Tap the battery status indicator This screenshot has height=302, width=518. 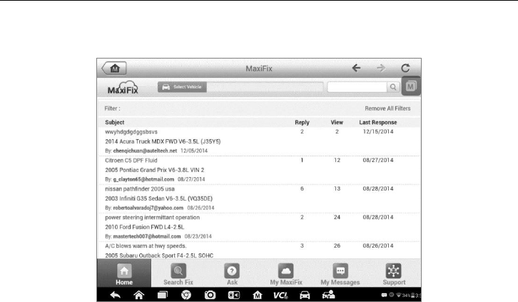click(x=412, y=295)
